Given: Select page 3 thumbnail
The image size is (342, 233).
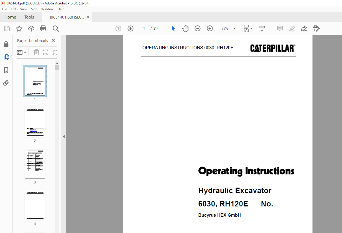Looking at the screenshot, I should coord(35,164).
